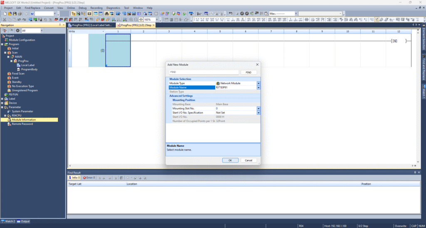Click the ProgramBody icon under ProgPou

(x=18, y=69)
